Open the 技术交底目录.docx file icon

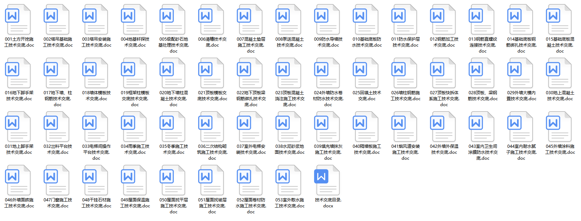pos(327,180)
